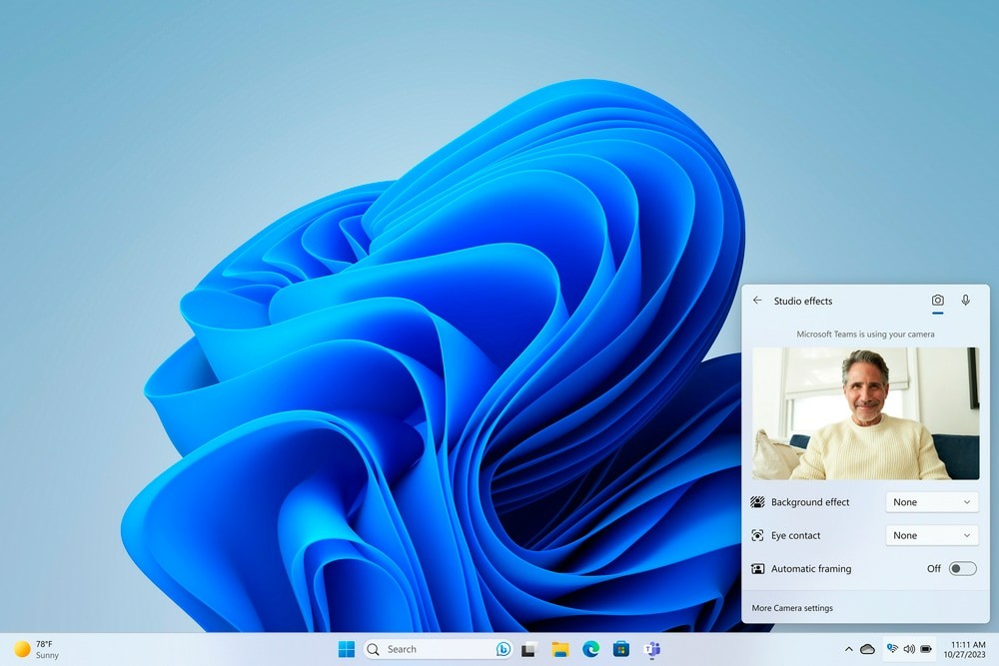Open Microsoft Store from the taskbar
This screenshot has width=999, height=666.
[620, 649]
